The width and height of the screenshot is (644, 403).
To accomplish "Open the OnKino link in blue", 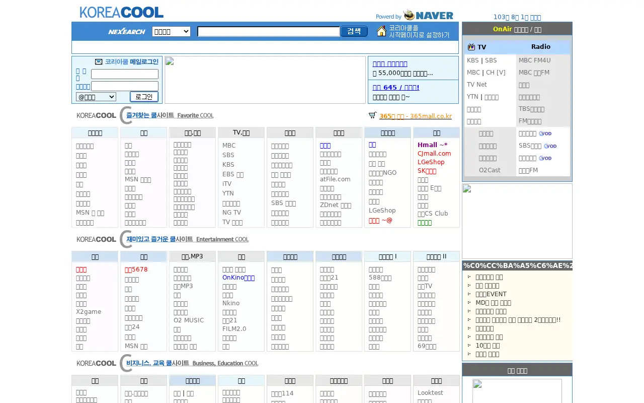I will 238,278.
